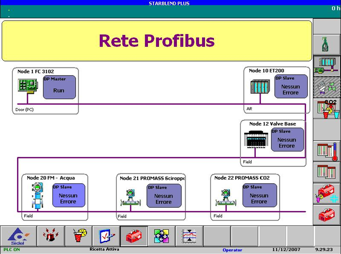341x254 pixels.
Task: Click the DP Master Run status box
Action: (59, 87)
